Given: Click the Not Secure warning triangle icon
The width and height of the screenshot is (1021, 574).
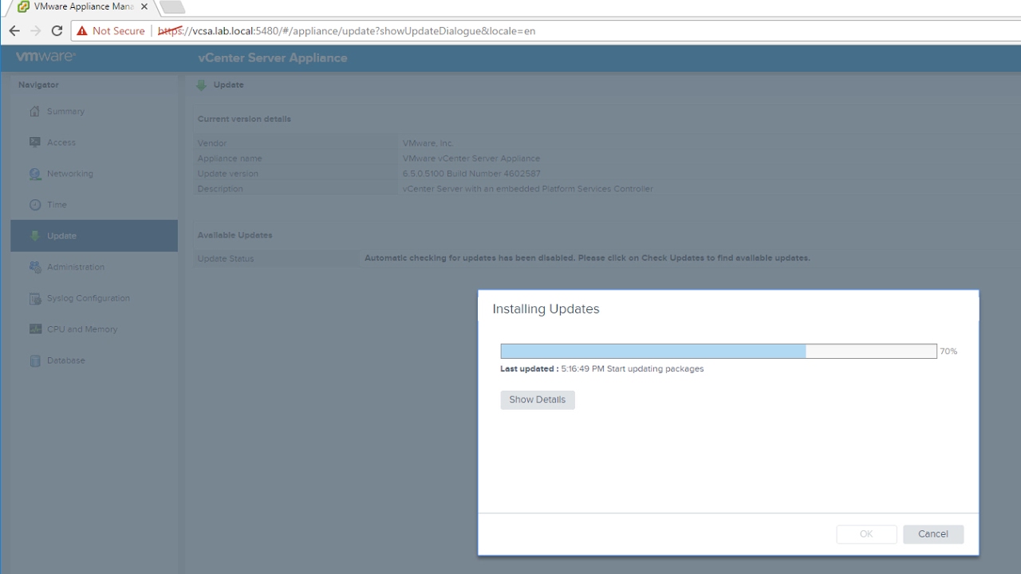Looking at the screenshot, I should [82, 31].
